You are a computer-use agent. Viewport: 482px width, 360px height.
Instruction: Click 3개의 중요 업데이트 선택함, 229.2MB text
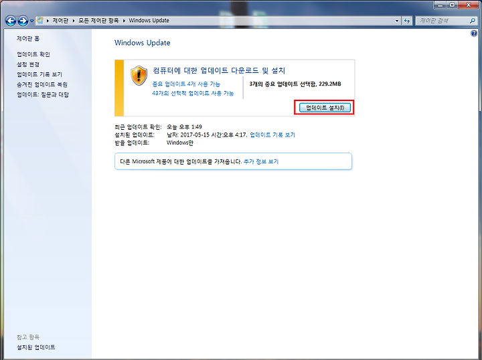[295, 84]
